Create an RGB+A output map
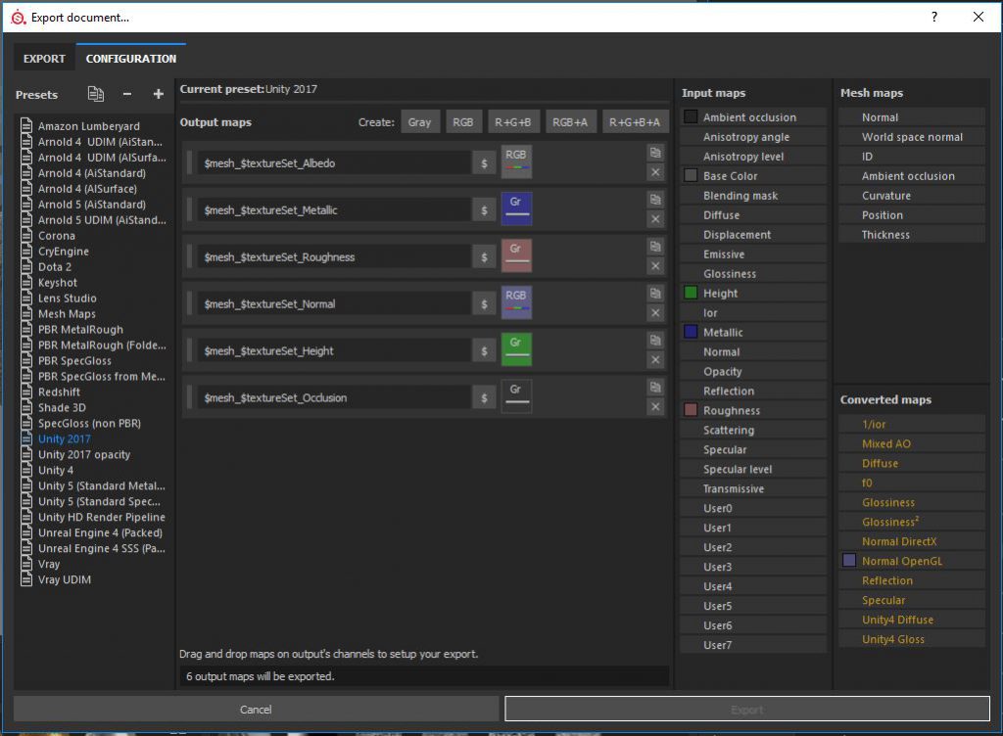 [570, 122]
